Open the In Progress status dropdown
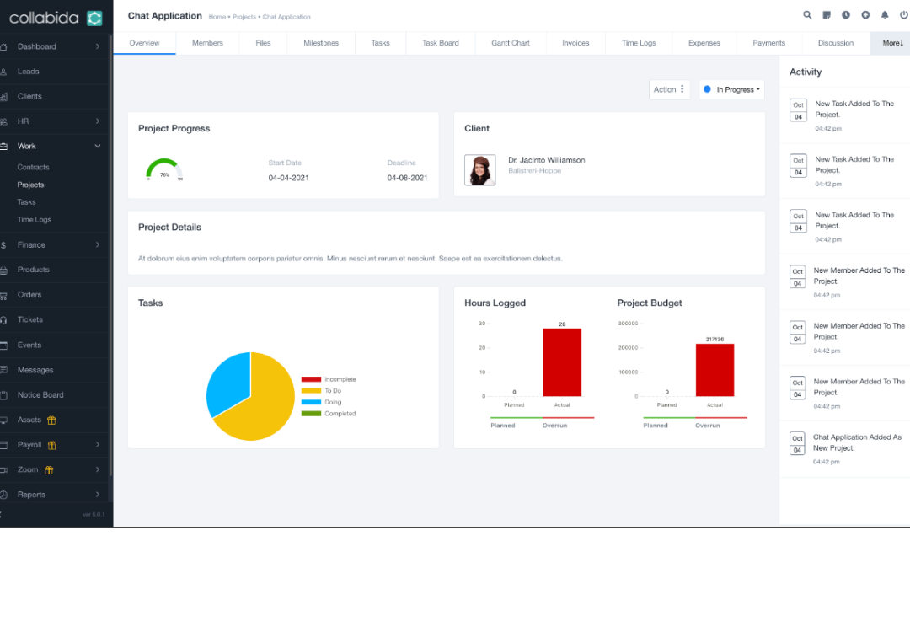Viewport: 910px width, 632px height. 731,89
